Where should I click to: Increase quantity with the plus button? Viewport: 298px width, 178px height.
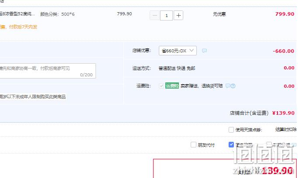178,15
